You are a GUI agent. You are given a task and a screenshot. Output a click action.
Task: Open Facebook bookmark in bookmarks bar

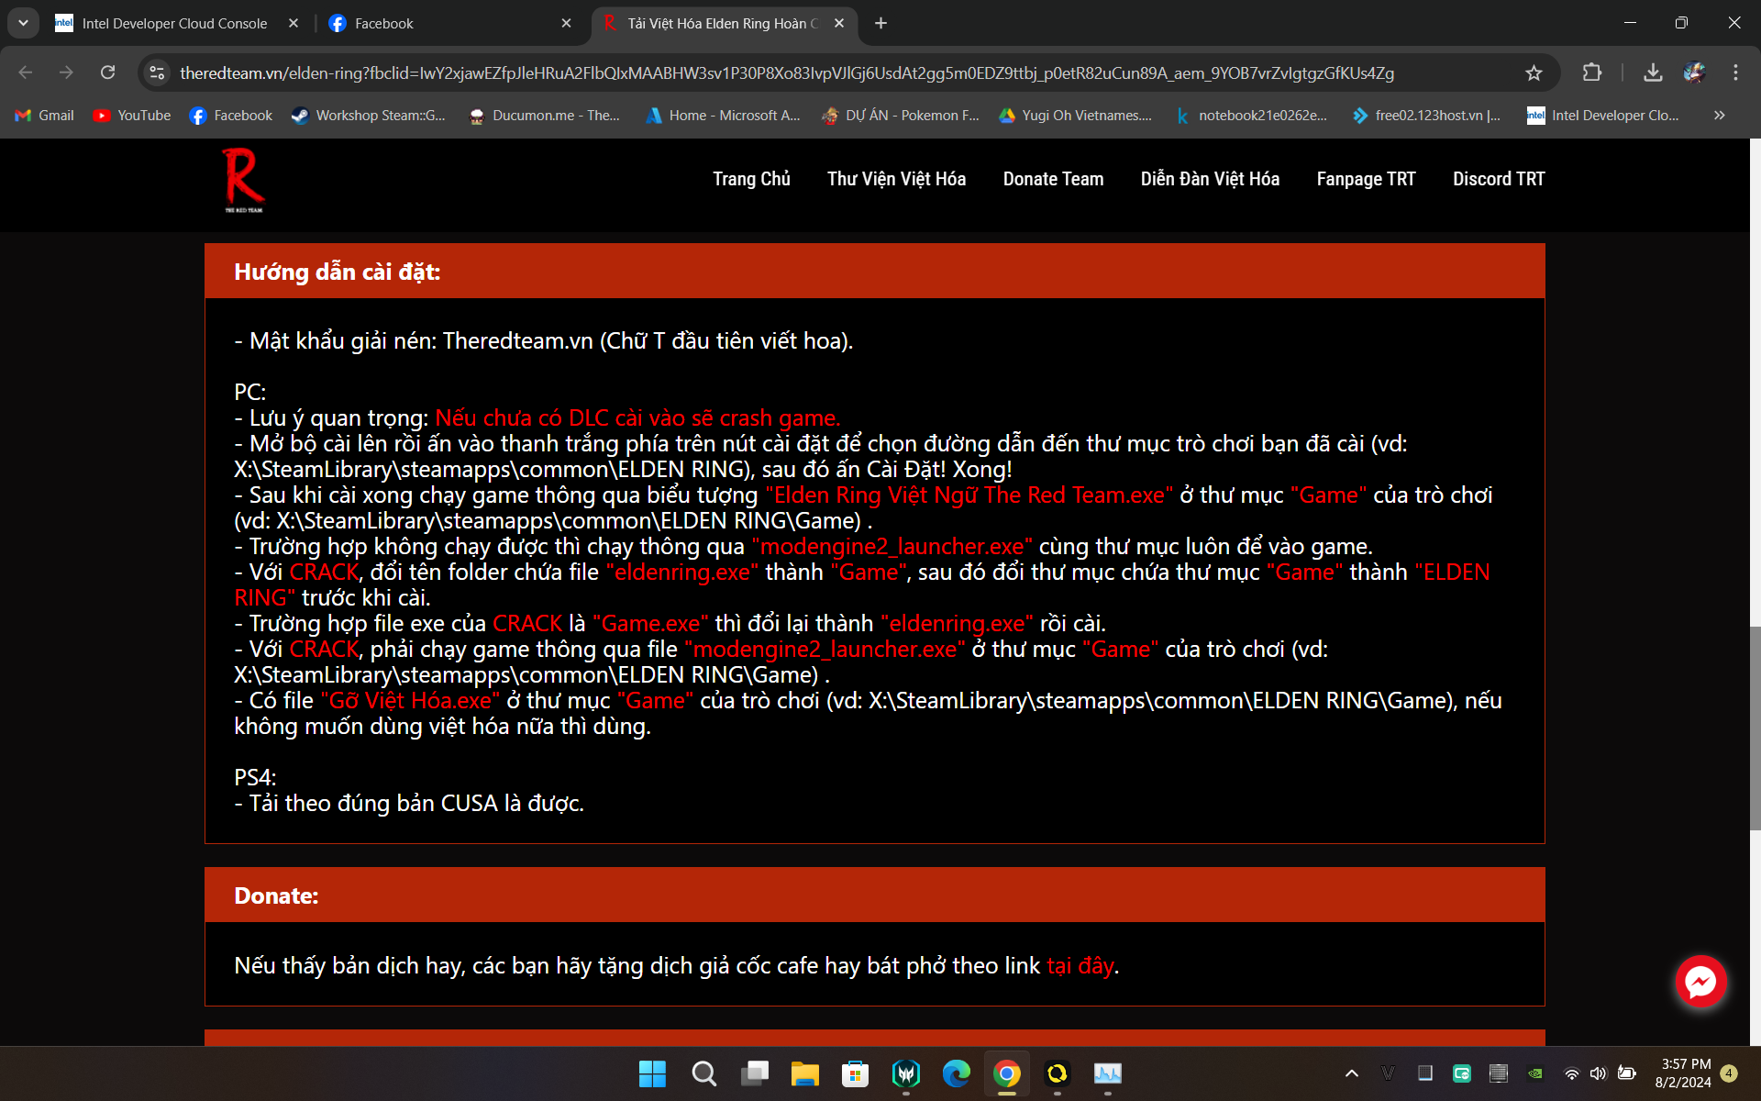[230, 116]
